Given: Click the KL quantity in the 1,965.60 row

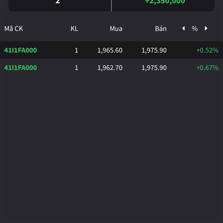Looking at the screenshot, I should pos(77,50).
